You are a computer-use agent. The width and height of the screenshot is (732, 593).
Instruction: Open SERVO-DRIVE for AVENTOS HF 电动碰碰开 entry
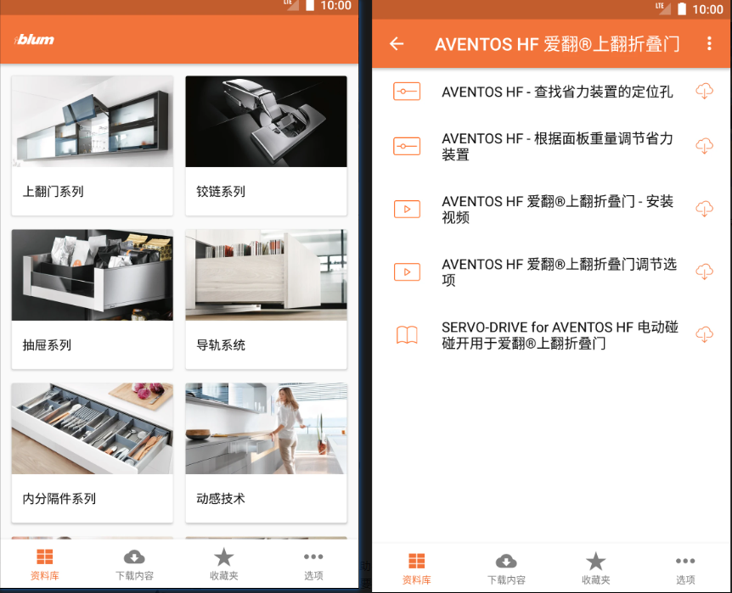point(560,335)
